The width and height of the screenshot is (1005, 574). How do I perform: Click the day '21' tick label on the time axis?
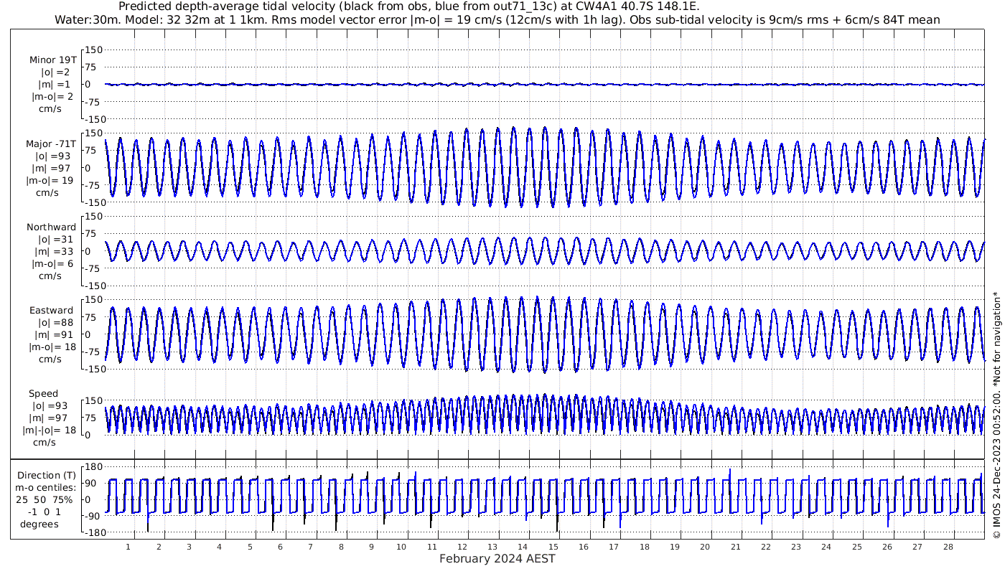735,547
